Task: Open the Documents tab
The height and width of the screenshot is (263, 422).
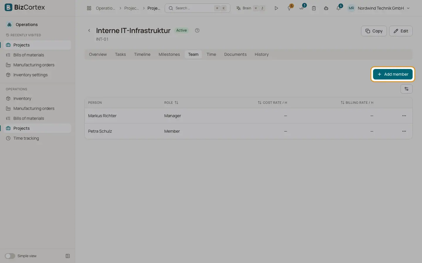Action: coord(235,54)
